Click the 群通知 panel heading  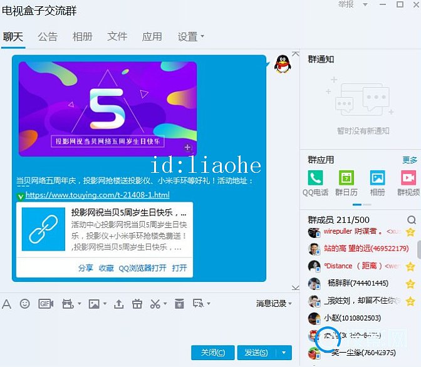321,59
